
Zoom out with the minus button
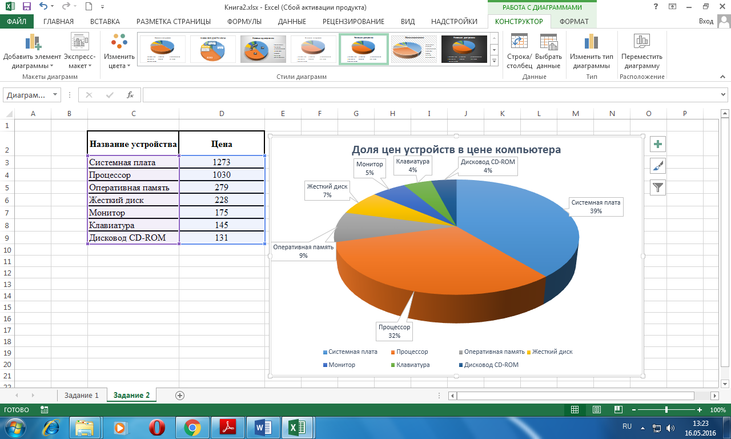pos(633,410)
